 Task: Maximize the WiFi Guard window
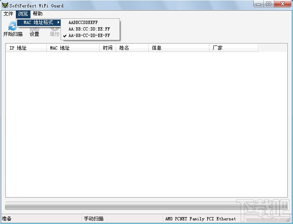pyautogui.click(x=269, y=4)
